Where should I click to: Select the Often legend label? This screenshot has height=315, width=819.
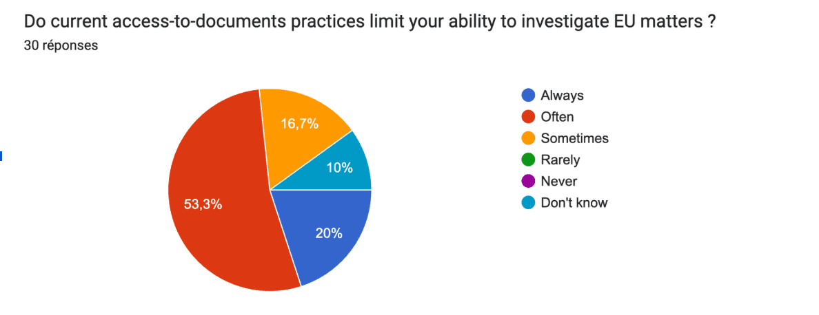coord(557,117)
